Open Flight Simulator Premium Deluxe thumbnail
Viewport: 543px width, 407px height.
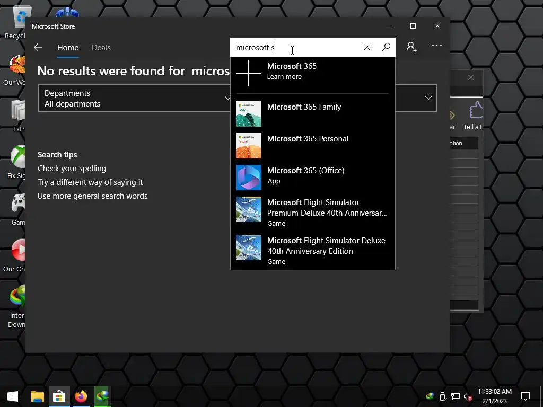[249, 209]
